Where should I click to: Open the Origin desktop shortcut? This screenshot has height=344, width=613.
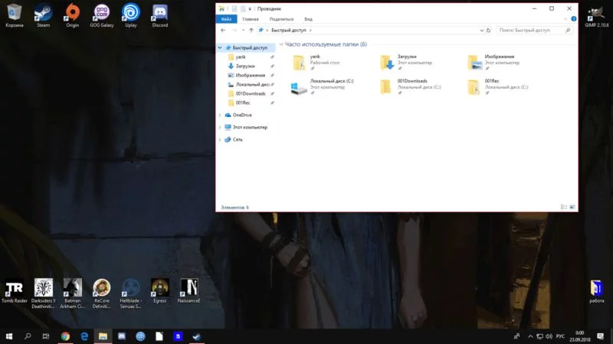pos(72,15)
